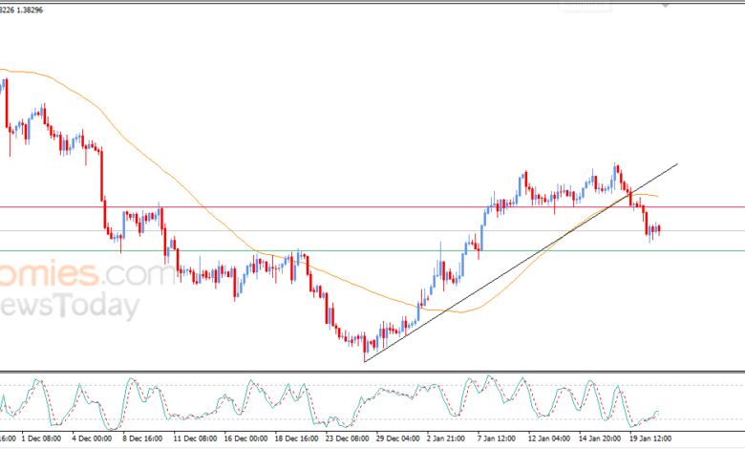Image resolution: width=745 pixels, height=449 pixels.
Task: Click the 8 Dec 16:00 time label
Action: 141,439
